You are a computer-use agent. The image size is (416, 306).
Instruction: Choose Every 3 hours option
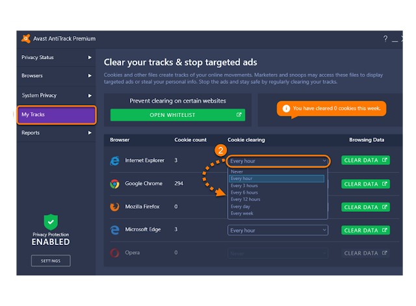276,186
